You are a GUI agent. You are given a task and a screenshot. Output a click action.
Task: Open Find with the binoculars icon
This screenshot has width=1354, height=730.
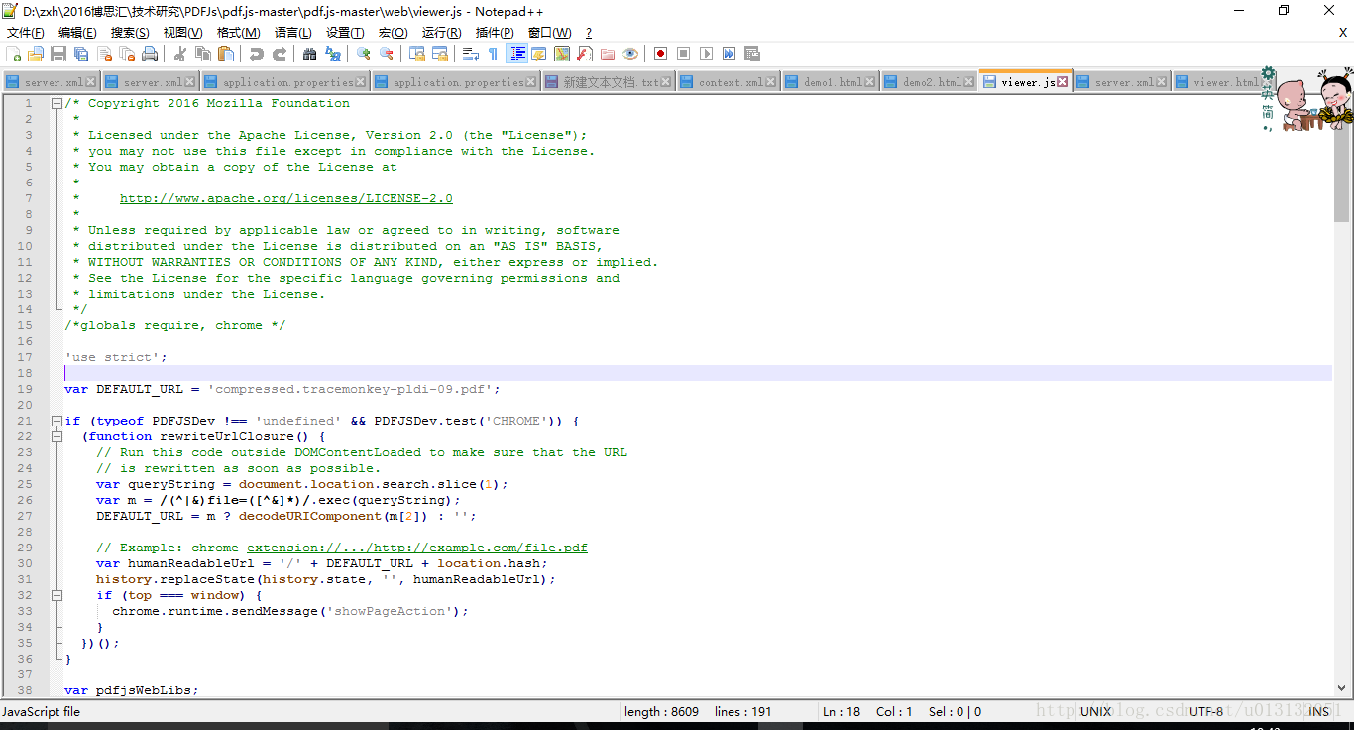point(310,54)
